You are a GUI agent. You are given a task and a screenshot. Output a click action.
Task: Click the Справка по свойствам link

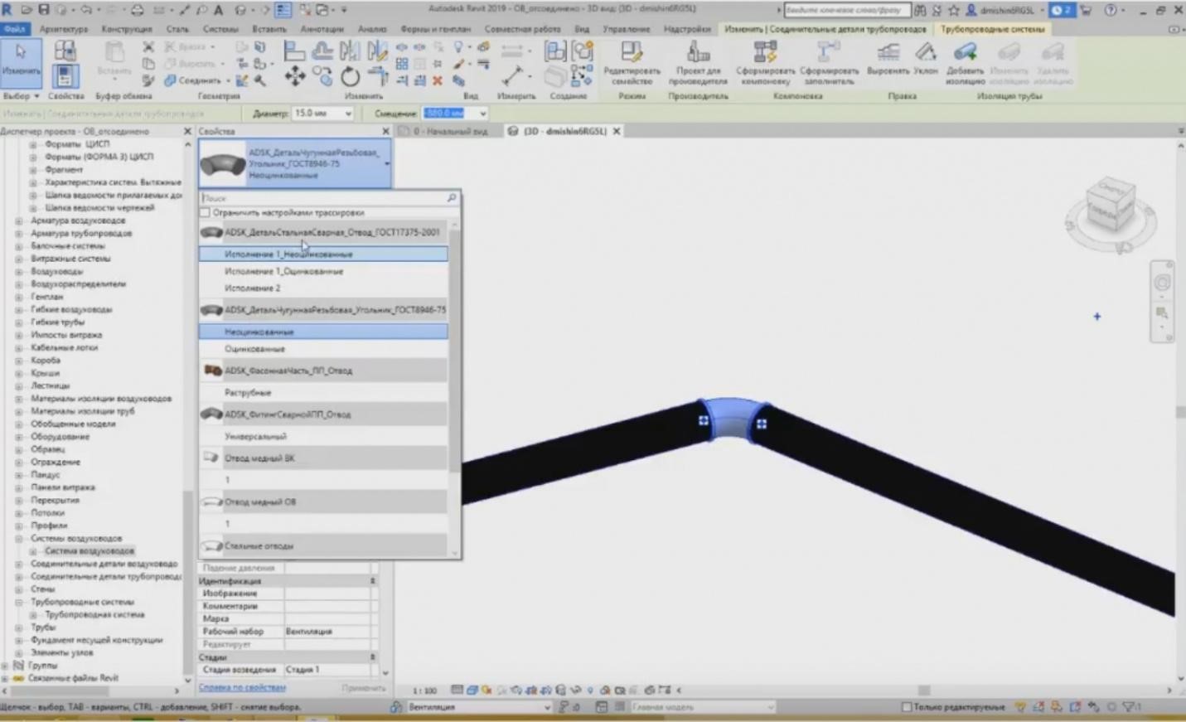click(243, 687)
